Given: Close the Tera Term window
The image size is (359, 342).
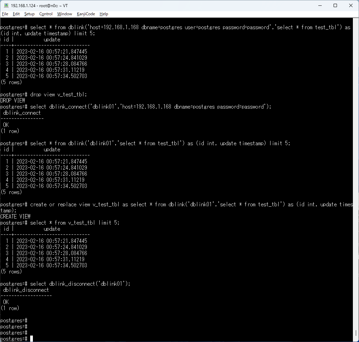Looking at the screenshot, I should click(x=351, y=5).
